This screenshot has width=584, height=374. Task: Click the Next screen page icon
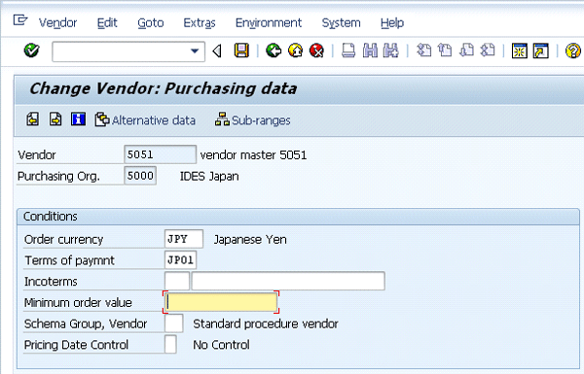[x=55, y=119]
